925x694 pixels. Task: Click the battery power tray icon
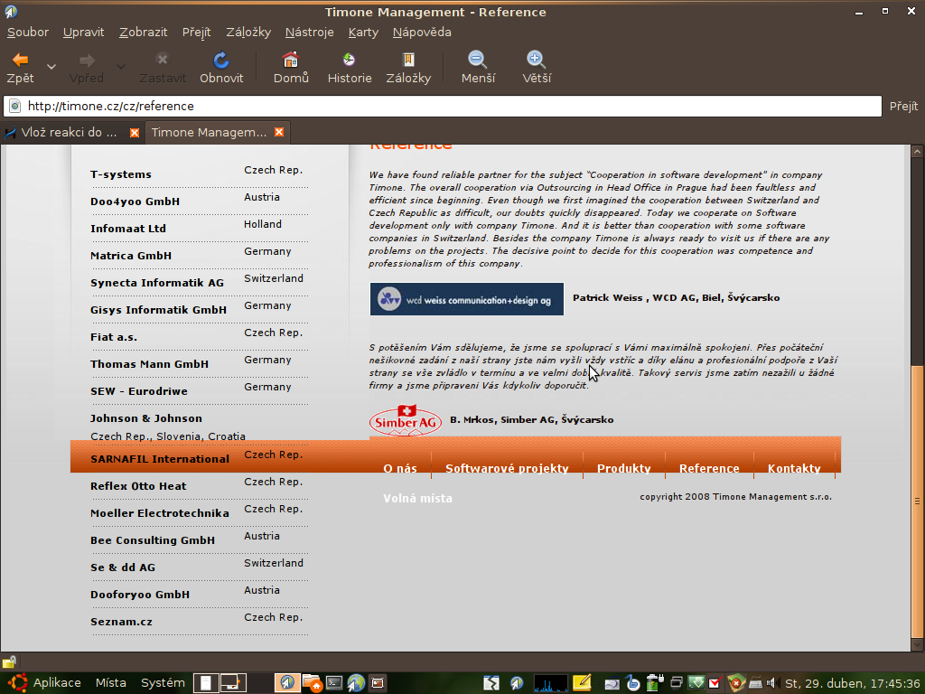tap(655, 683)
